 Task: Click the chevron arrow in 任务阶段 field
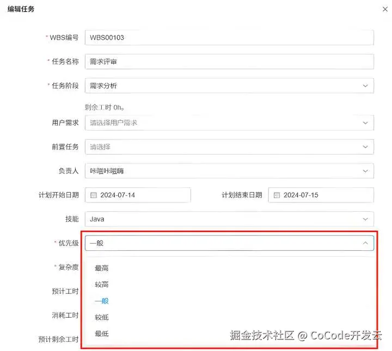coord(365,86)
